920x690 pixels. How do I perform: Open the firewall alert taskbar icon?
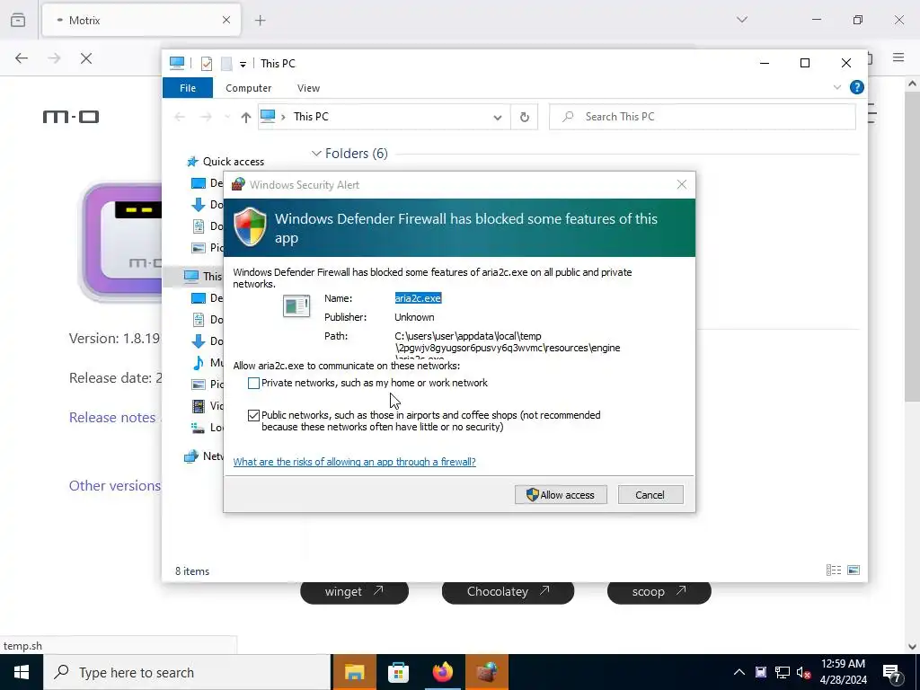tap(487, 672)
